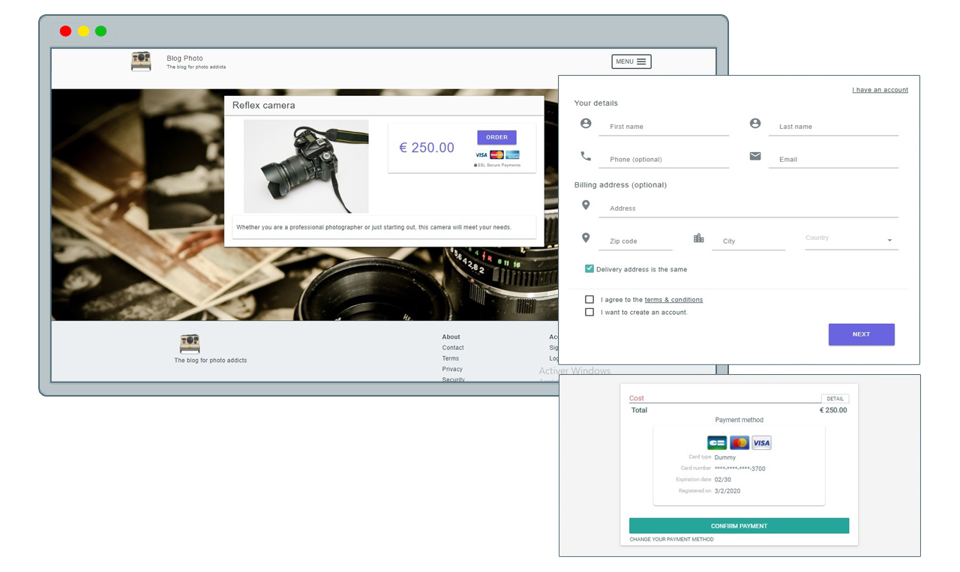Image resolution: width=960 pixels, height=572 pixels.
Task: Select the Visa card icon in payment method
Action: point(761,443)
